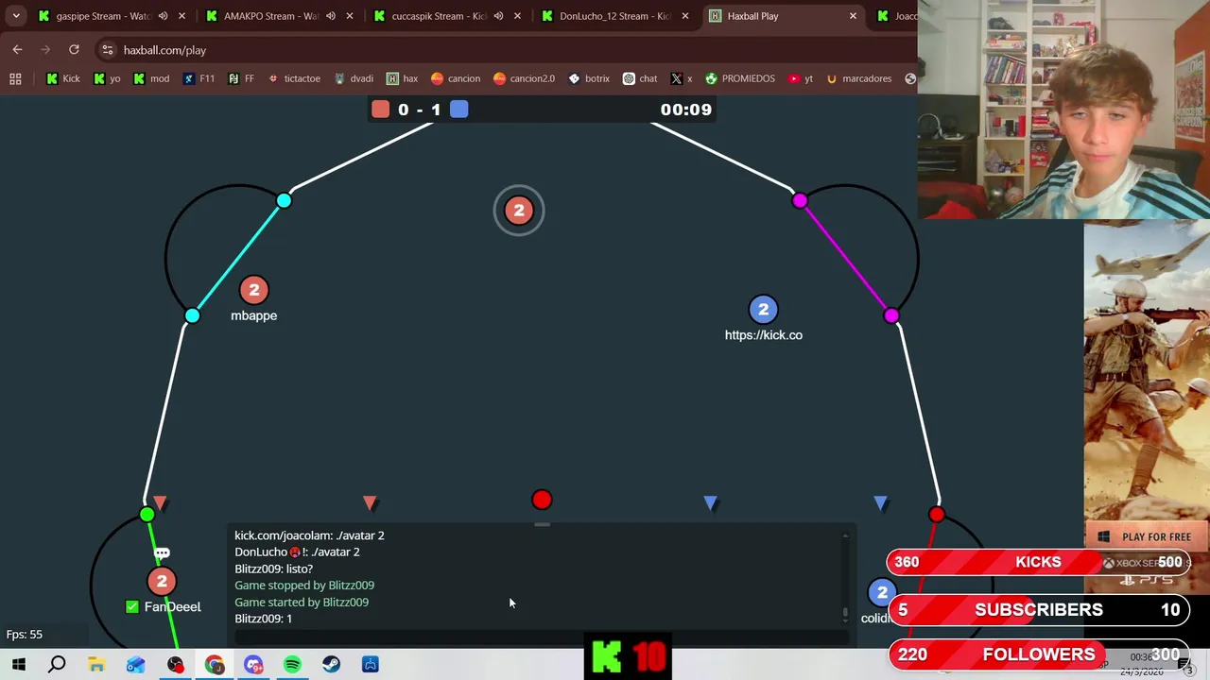Click the green checkbox next to FanDeeel
The height and width of the screenshot is (680, 1210).
(132, 606)
